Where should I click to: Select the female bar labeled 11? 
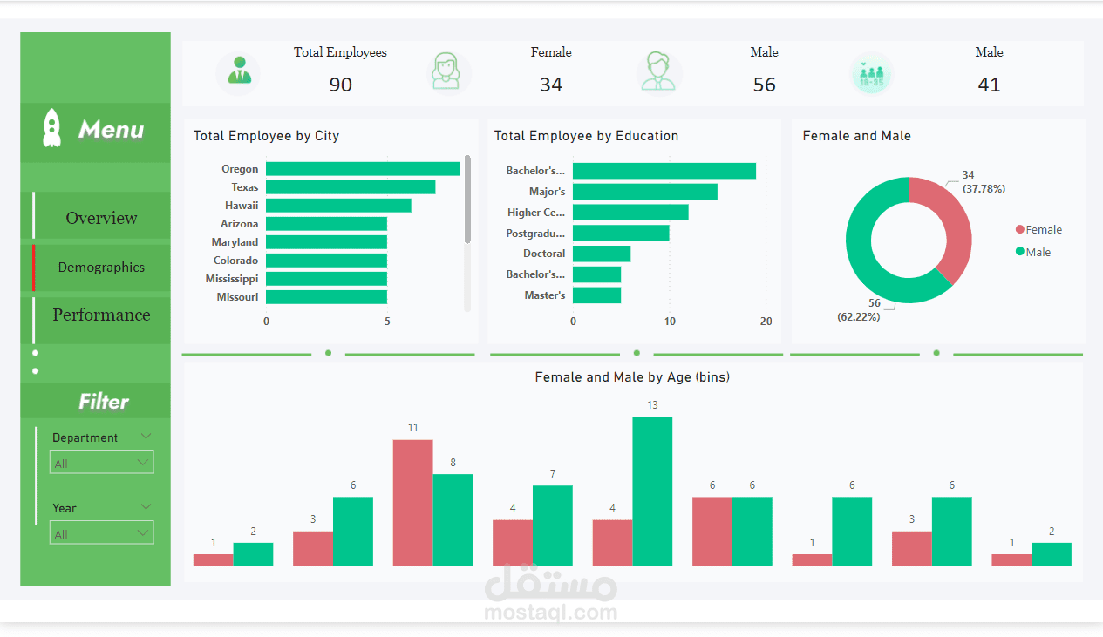(412, 503)
